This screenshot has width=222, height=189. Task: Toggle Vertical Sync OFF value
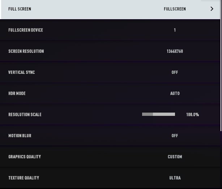175,72
